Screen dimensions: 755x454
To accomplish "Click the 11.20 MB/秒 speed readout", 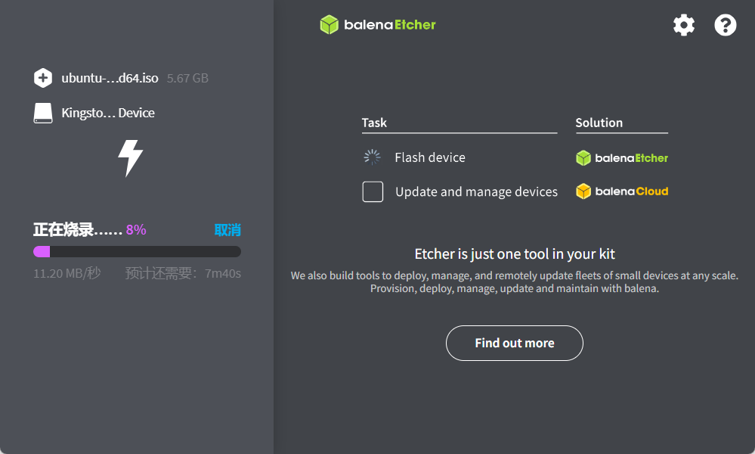I will pyautogui.click(x=67, y=273).
